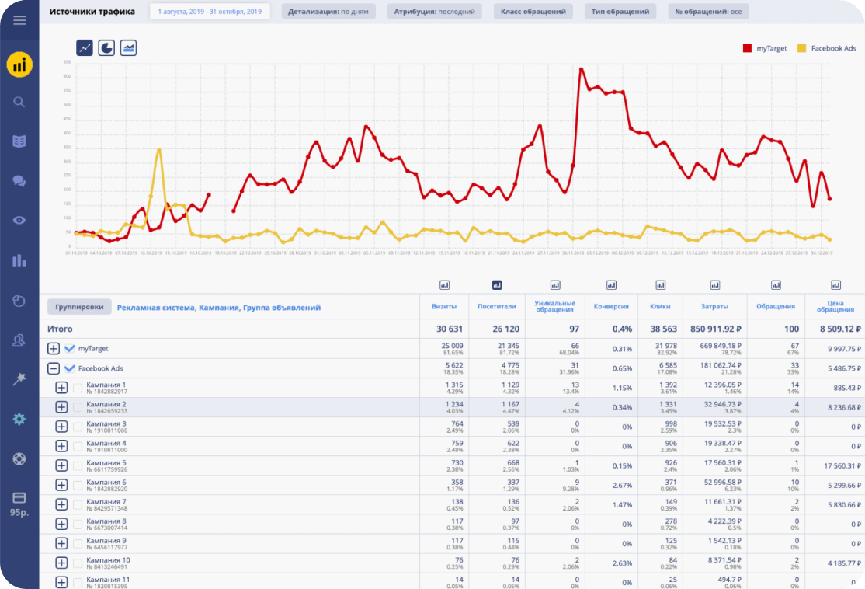Tick the checkbox next to Кампания 5

tap(78, 465)
